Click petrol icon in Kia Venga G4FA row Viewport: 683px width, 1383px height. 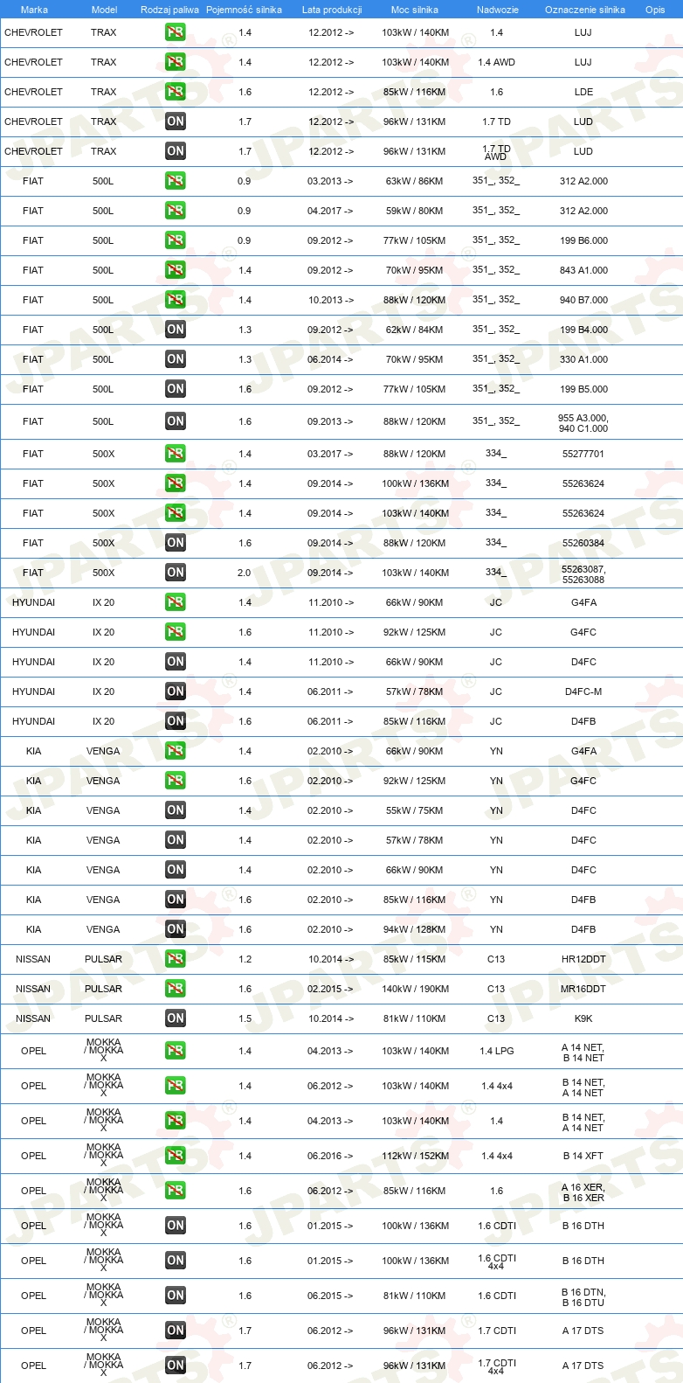point(176,751)
